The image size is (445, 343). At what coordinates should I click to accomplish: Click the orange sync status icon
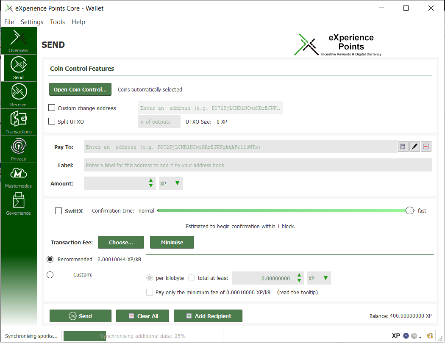430,336
